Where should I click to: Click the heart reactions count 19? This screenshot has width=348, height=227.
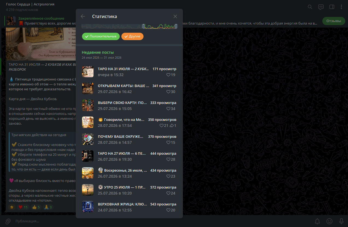click(x=171, y=75)
